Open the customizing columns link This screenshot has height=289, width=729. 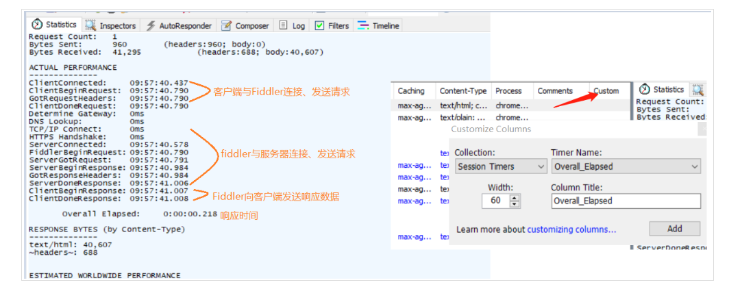571,229
